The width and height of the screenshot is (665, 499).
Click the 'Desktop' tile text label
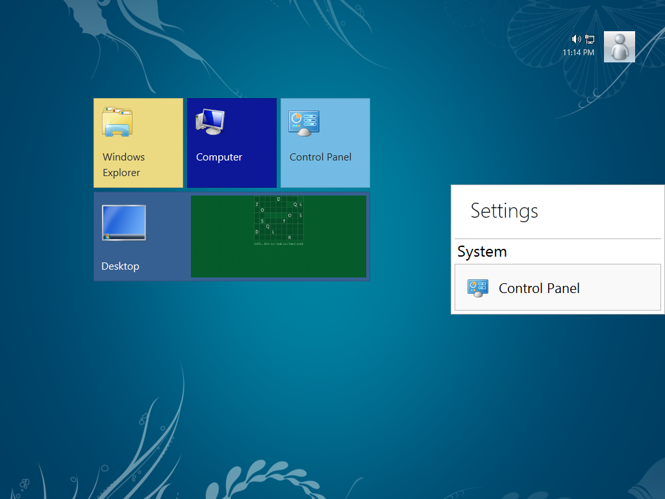(x=120, y=266)
